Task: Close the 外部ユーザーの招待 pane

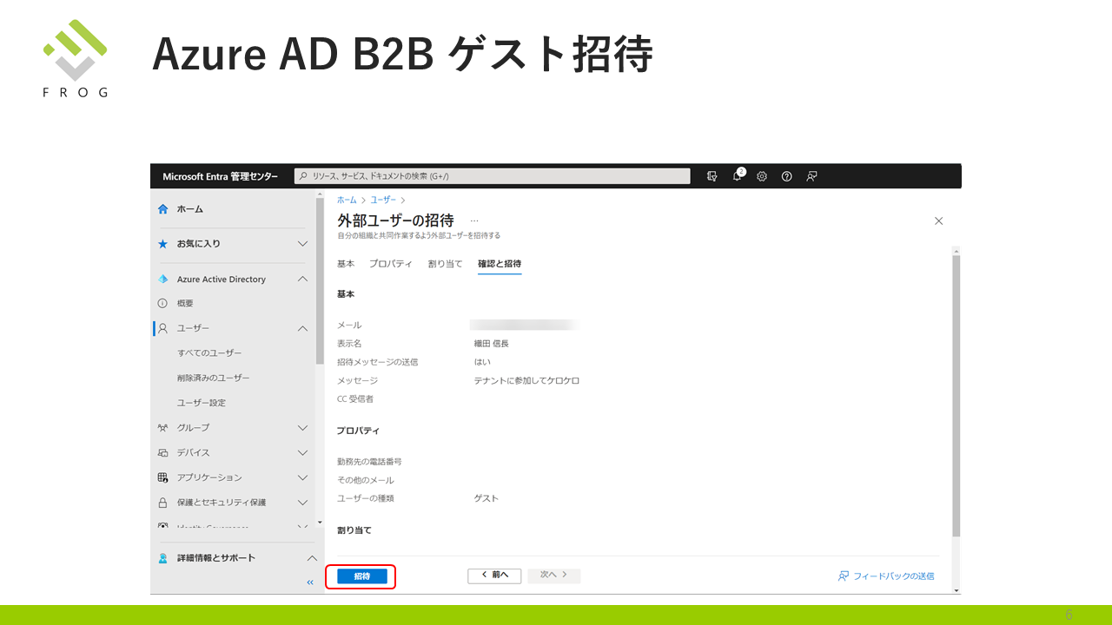Action: [938, 221]
